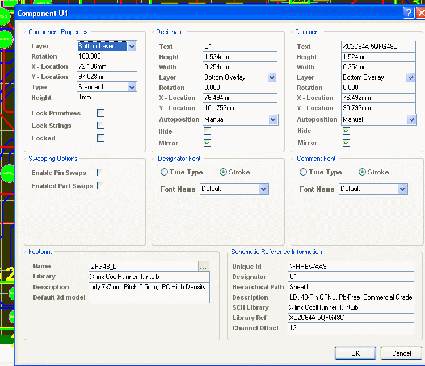Click Footprint Name field QFG48_L
The height and width of the screenshot is (366, 425).
(x=144, y=267)
